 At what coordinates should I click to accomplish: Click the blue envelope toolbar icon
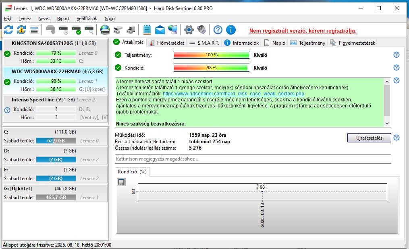point(160,30)
